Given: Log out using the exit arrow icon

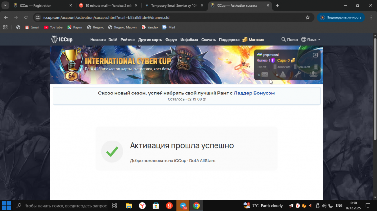Looking at the screenshot, I should (x=315, y=55).
